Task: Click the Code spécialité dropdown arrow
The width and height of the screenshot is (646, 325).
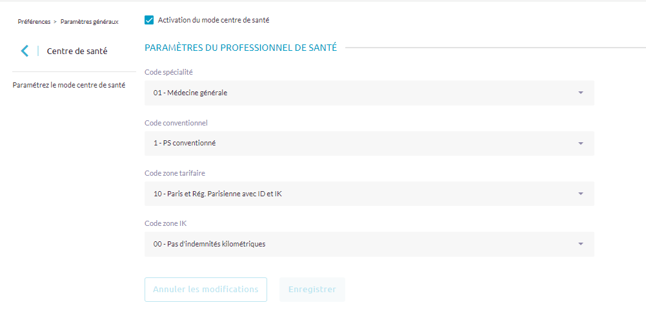Action: (580, 93)
